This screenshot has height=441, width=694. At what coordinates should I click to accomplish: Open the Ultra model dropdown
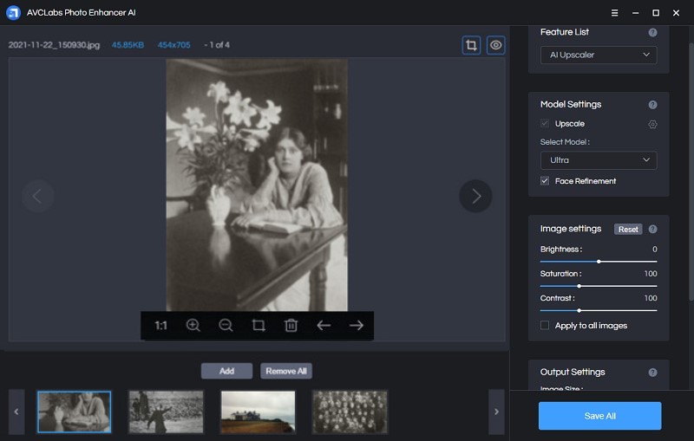[x=599, y=160]
